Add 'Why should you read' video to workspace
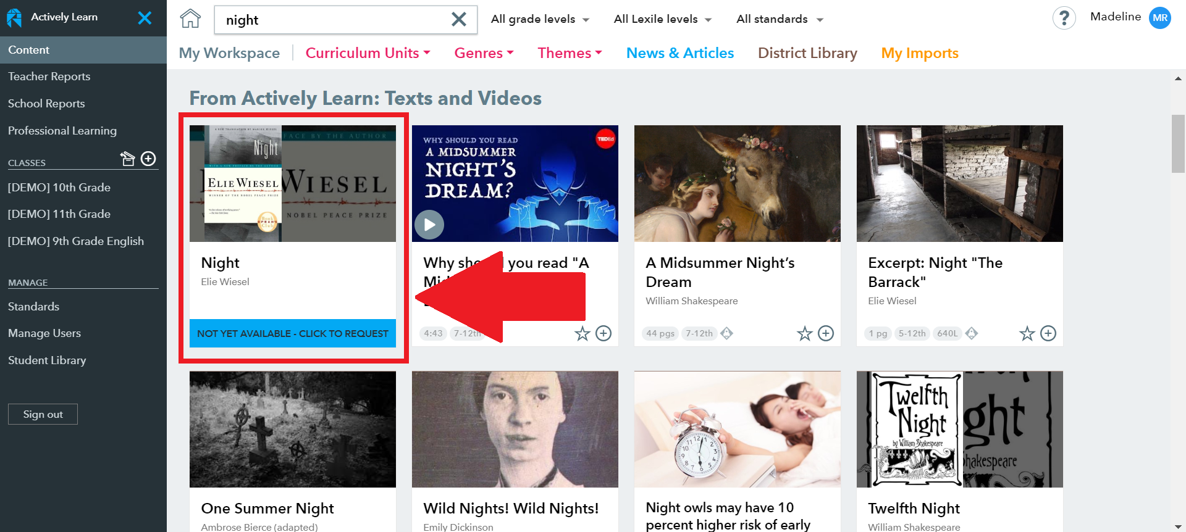The image size is (1186, 532). point(604,334)
